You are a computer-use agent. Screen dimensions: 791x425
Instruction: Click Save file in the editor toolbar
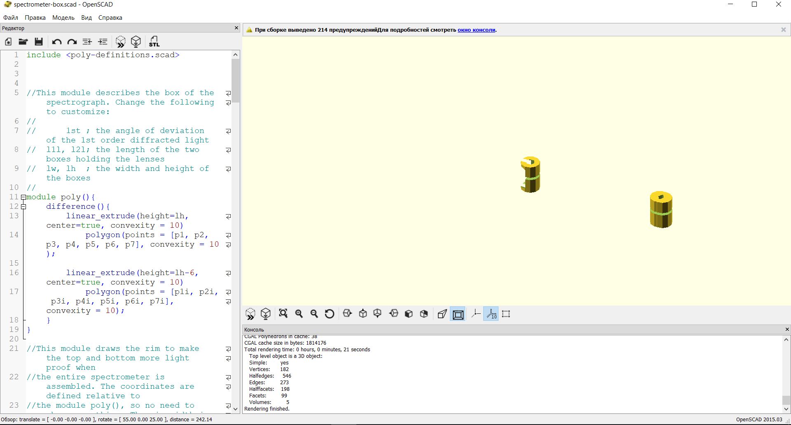pyautogui.click(x=39, y=42)
